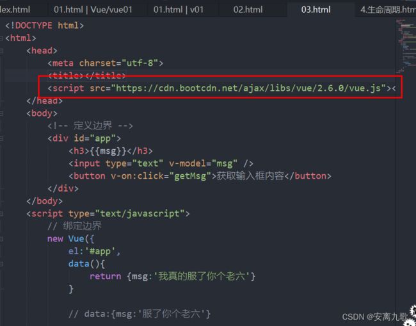Place cursor on the vue.js CDN URL
The width and height of the screenshot is (416, 326).
click(248, 88)
